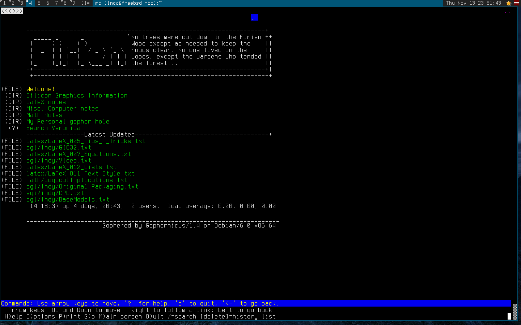Click the []= tiling layout symbol
This screenshot has height=325, width=521.
click(85, 3)
